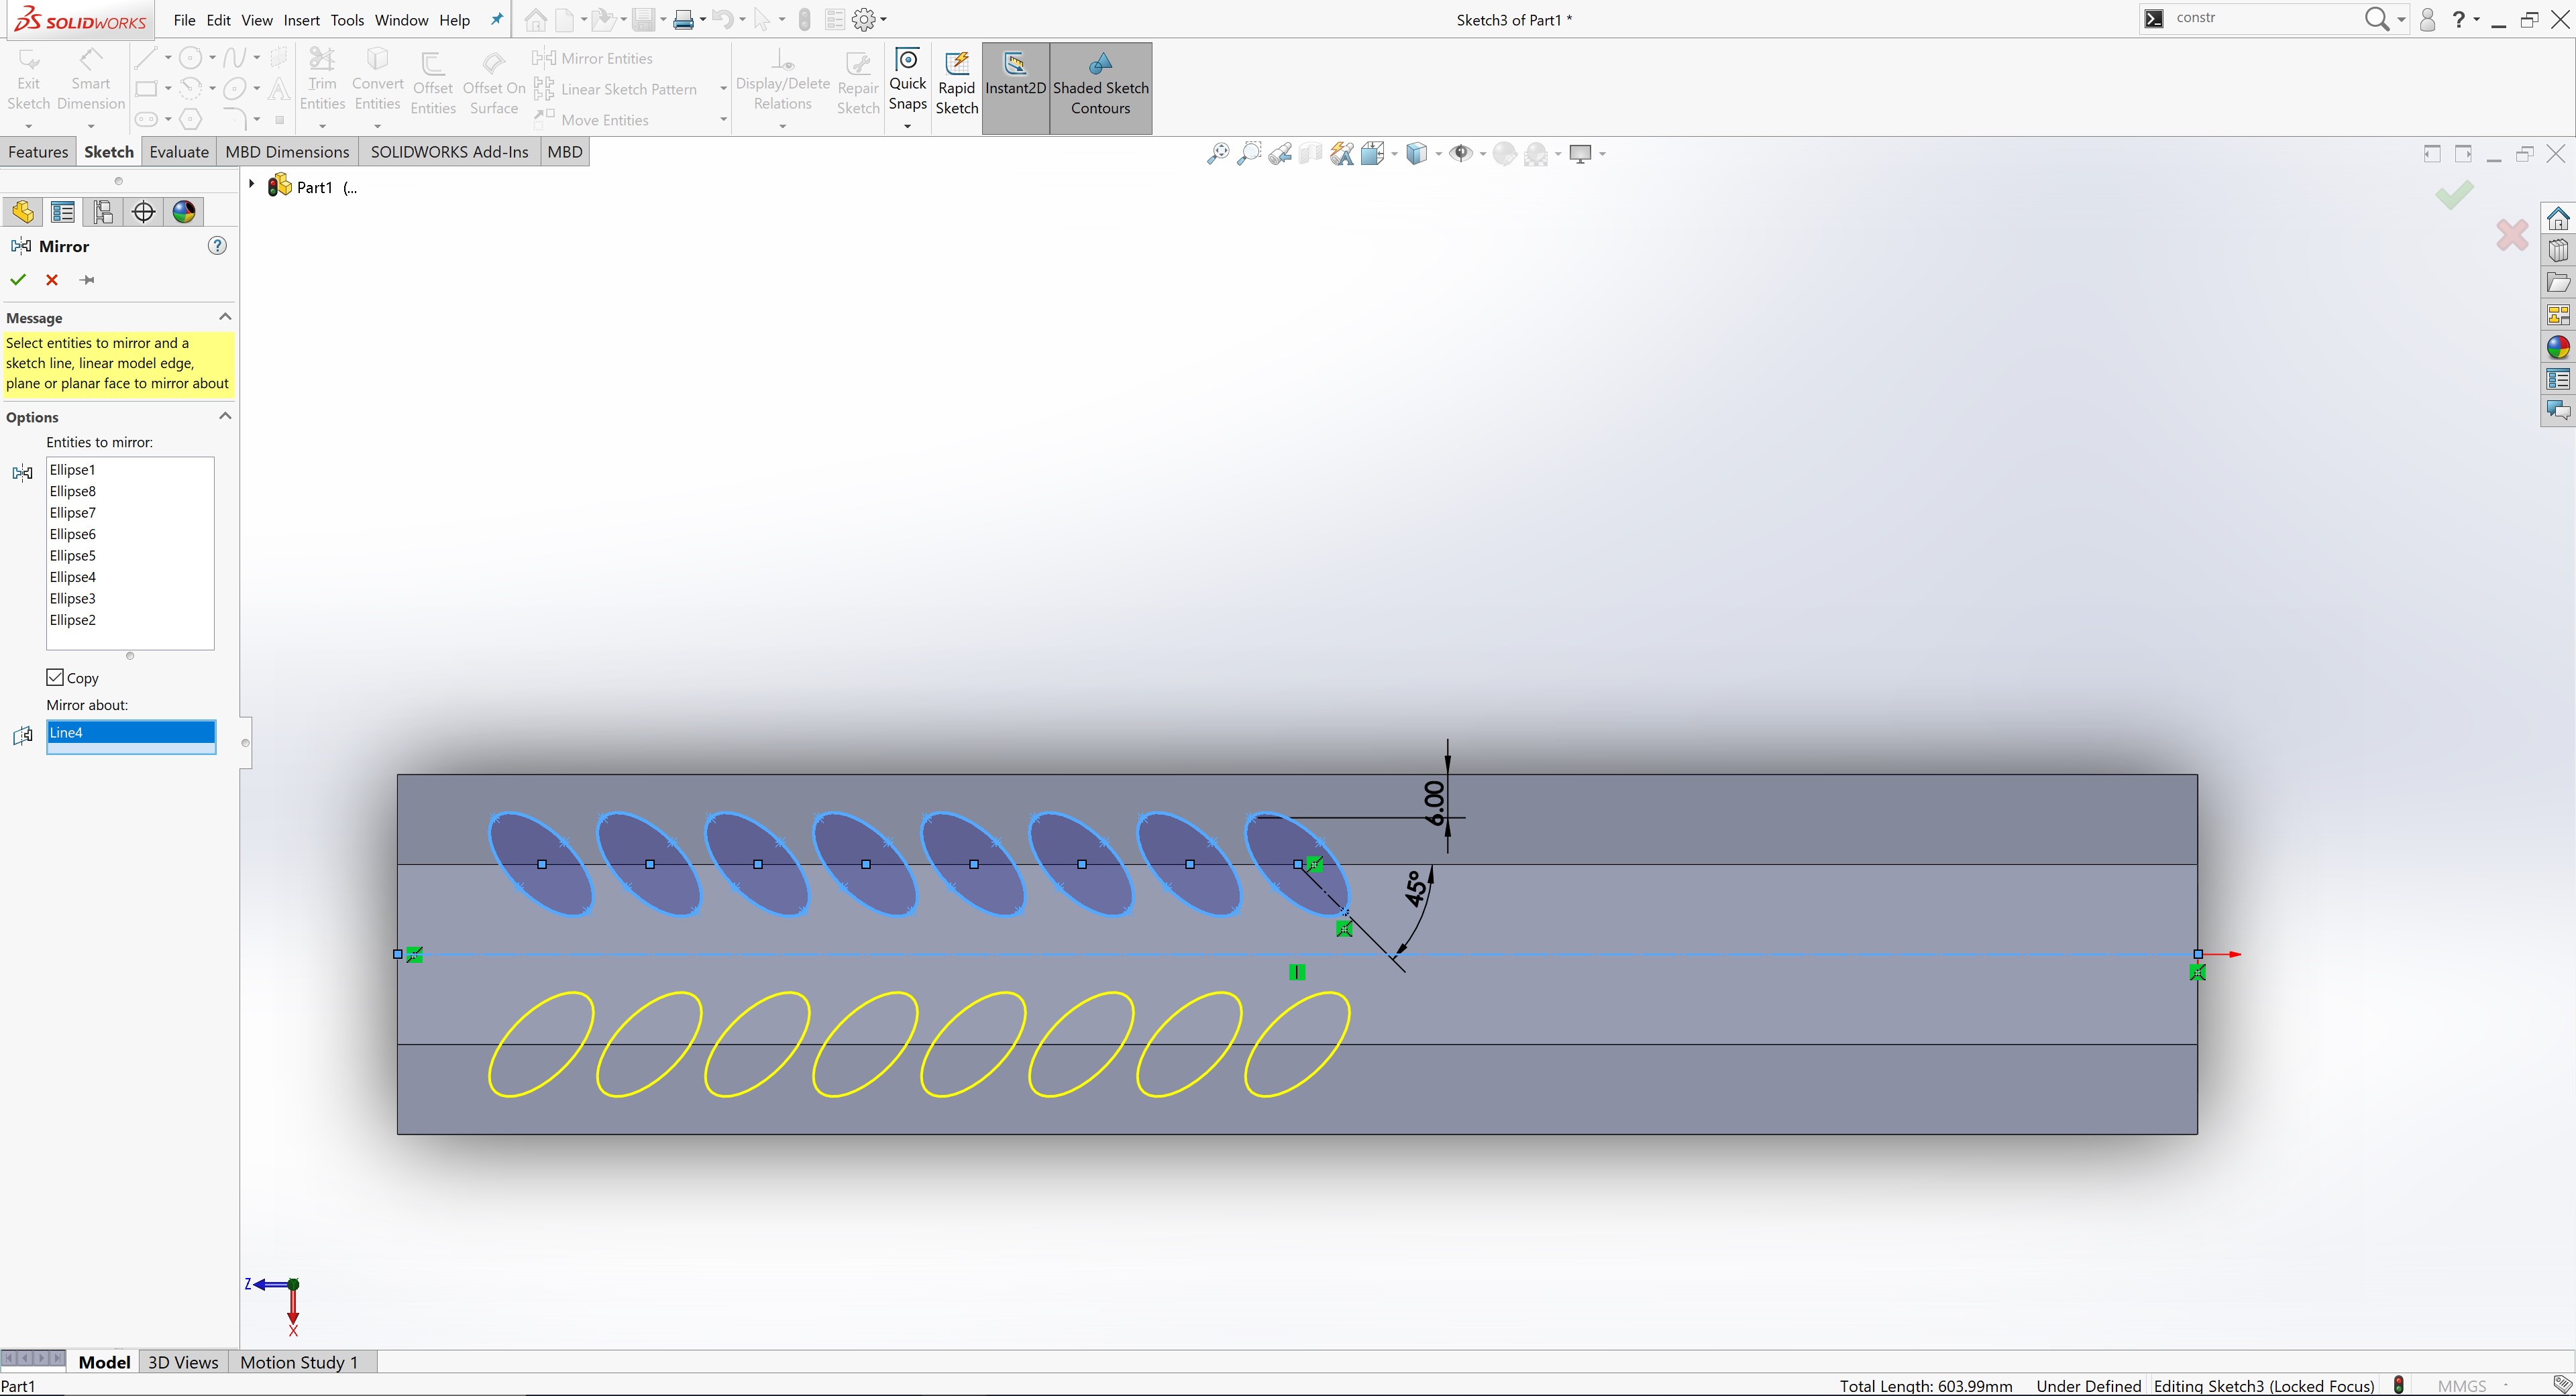Open SOLIDWORKS Resources home icon
The image size is (2576, 1396).
click(x=2558, y=219)
